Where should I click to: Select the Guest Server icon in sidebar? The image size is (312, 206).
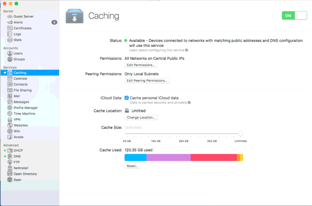[10, 16]
